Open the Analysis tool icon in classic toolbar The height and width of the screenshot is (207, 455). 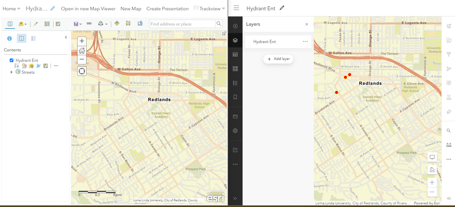click(x=58, y=24)
